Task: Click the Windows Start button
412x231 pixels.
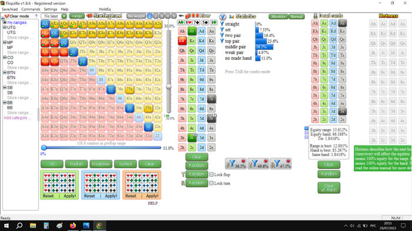Action: tap(6, 226)
